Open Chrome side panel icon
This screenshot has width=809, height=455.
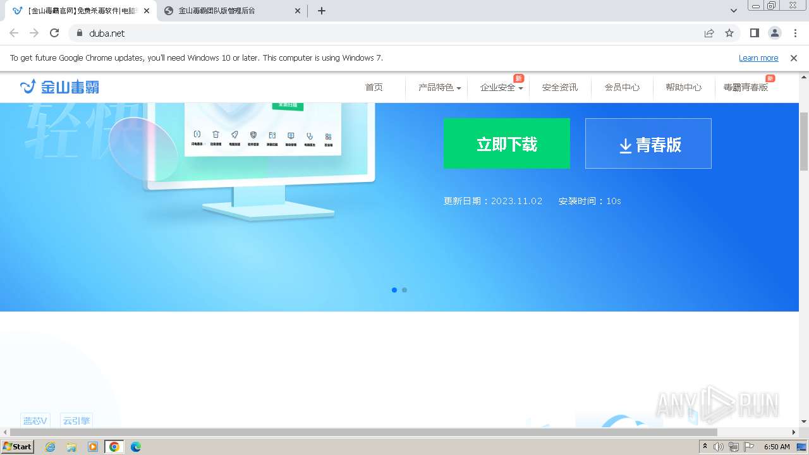[754, 33]
